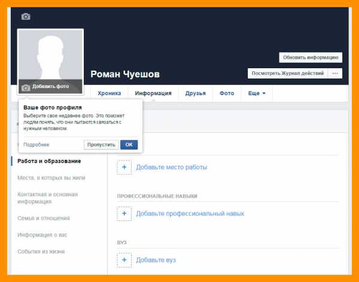Select the Информация tab
Screen dimensions: 359x282
tap(153, 93)
